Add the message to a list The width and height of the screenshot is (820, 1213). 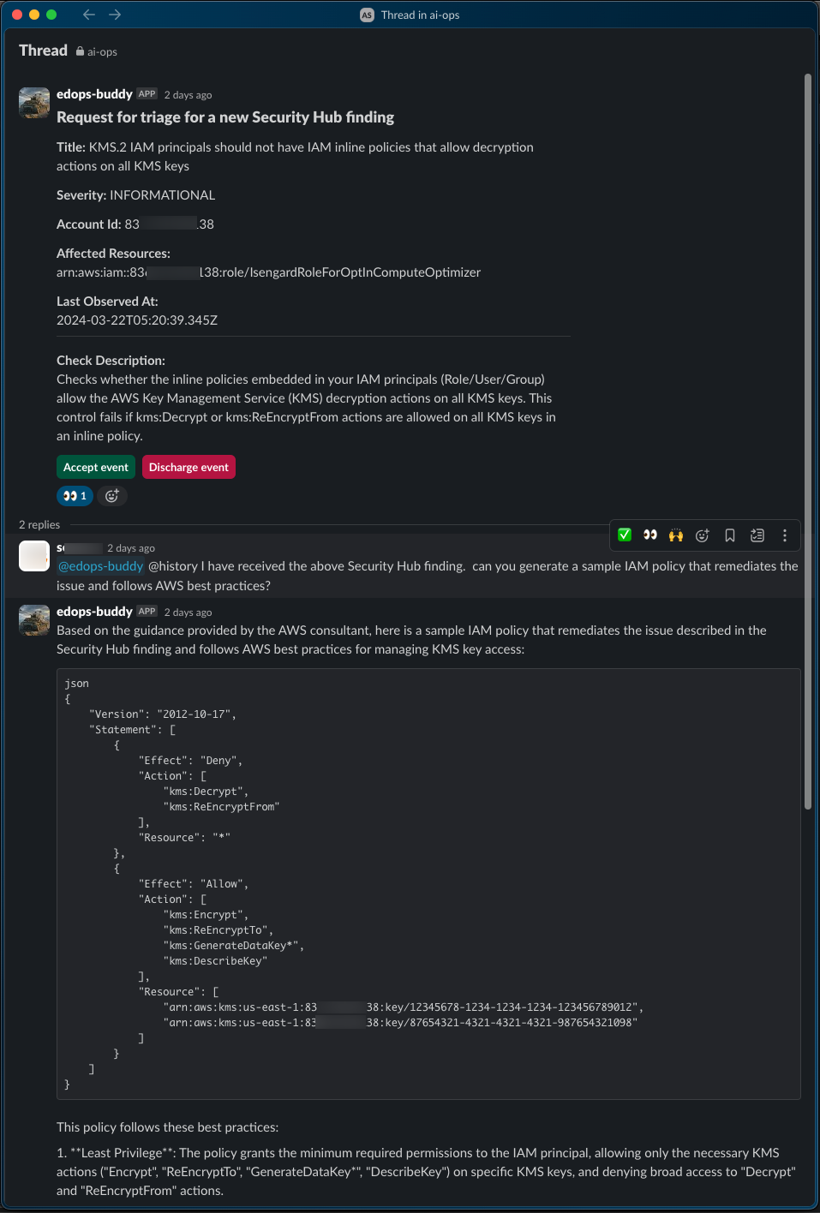pyautogui.click(x=757, y=535)
